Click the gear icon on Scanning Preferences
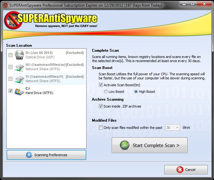The height and width of the screenshot is (180, 214). [x=29, y=155]
